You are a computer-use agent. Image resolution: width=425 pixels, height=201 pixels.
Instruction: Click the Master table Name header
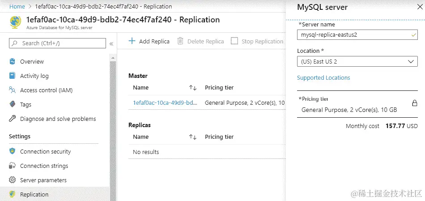(140, 88)
